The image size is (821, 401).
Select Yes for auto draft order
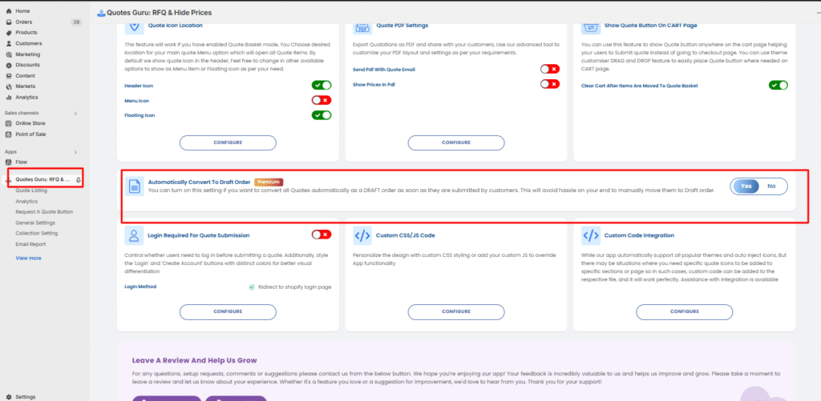tap(746, 186)
